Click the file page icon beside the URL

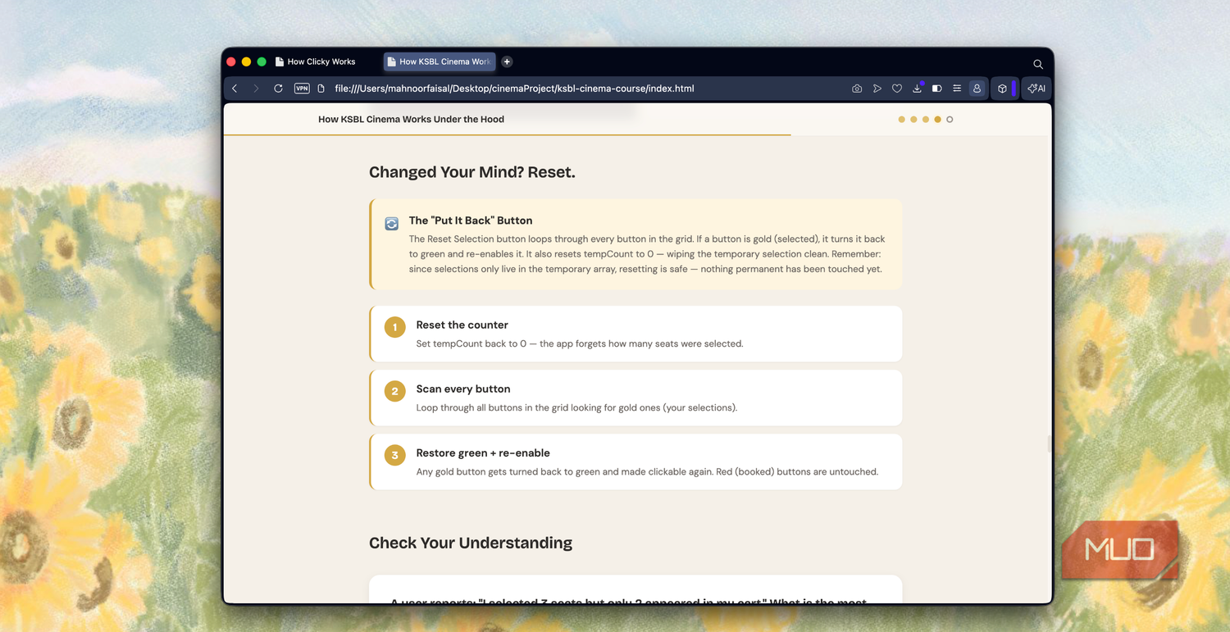(x=321, y=89)
